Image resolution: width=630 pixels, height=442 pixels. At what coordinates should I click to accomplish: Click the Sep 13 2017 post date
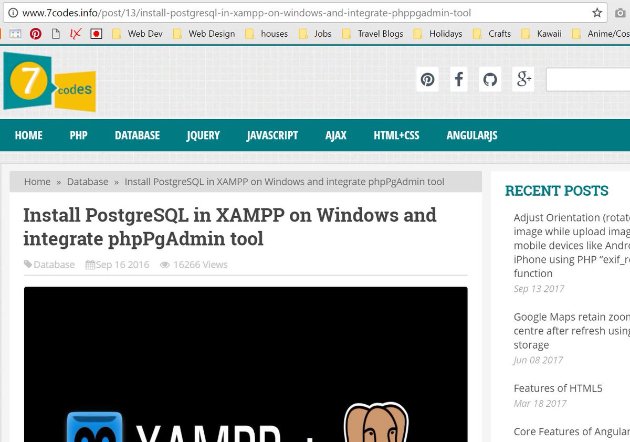pos(539,289)
